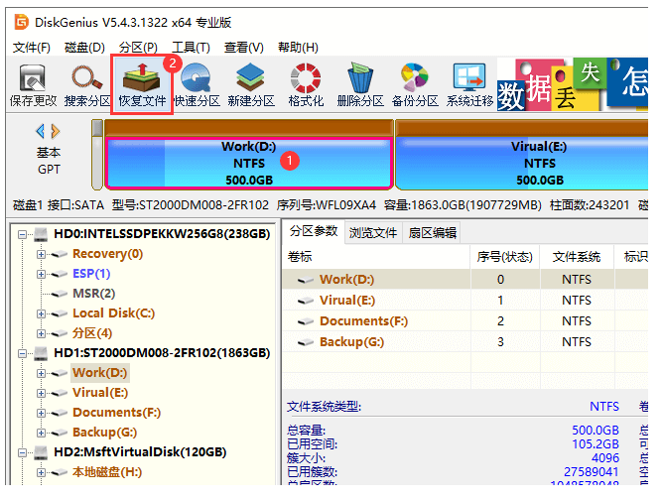Viewport: 663px width, 499px height.
Task: Open the 备份分区 (Backup Partition) tool
Action: tap(415, 82)
